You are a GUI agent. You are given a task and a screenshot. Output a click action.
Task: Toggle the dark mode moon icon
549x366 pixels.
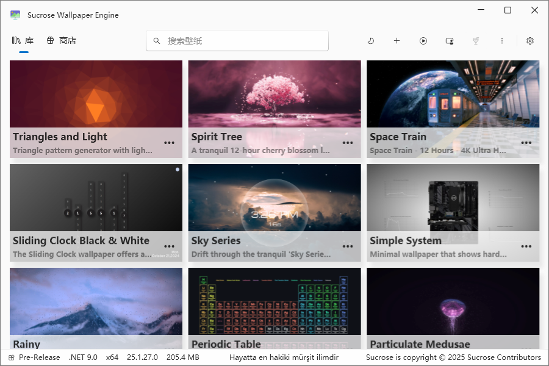pos(370,41)
